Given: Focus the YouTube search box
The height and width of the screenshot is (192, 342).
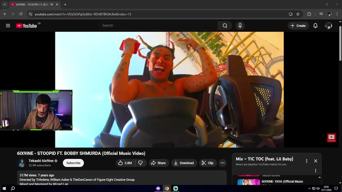Looking at the screenshot, I should [x=158, y=26].
